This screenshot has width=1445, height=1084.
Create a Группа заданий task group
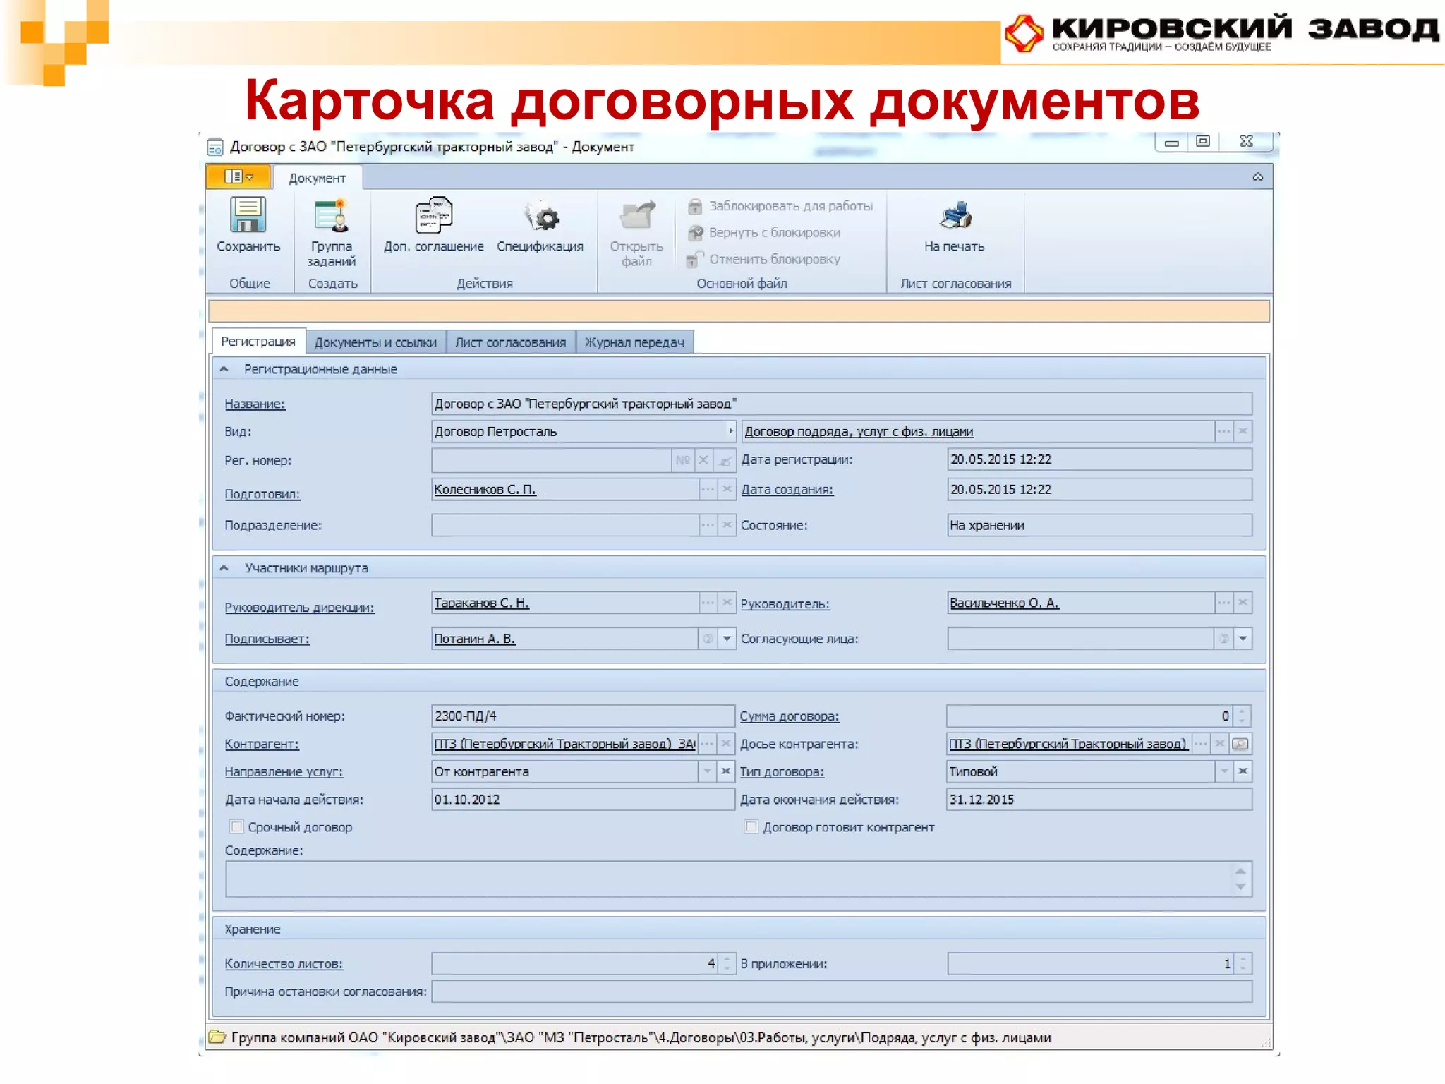[331, 233]
